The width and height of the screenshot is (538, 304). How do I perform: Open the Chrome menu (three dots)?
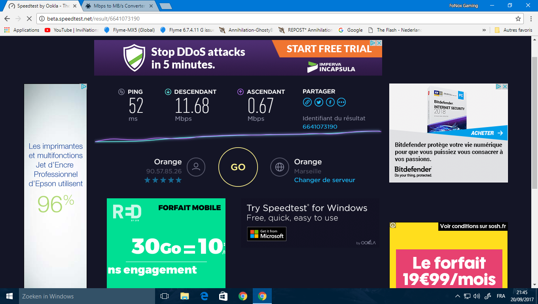(x=531, y=19)
